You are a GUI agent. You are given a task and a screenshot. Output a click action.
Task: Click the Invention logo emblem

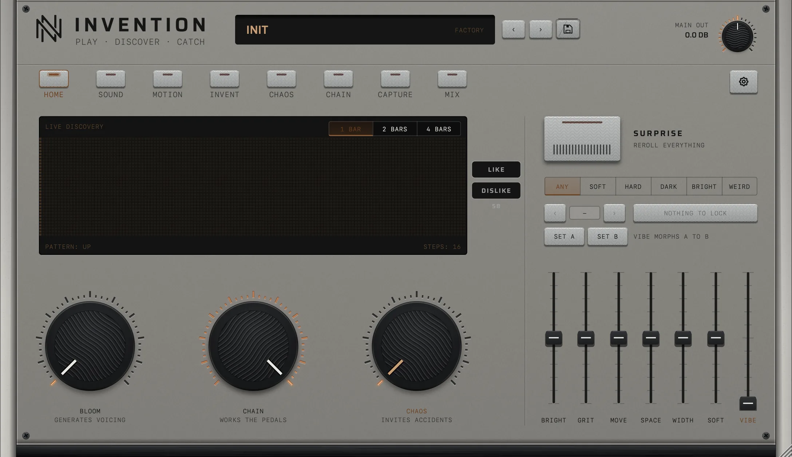49,28
